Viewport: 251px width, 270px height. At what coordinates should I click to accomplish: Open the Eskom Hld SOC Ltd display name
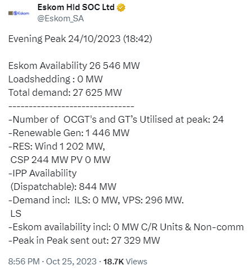coord(76,7)
